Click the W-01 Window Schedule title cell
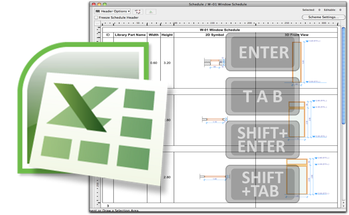349x215 pixels. point(220,30)
